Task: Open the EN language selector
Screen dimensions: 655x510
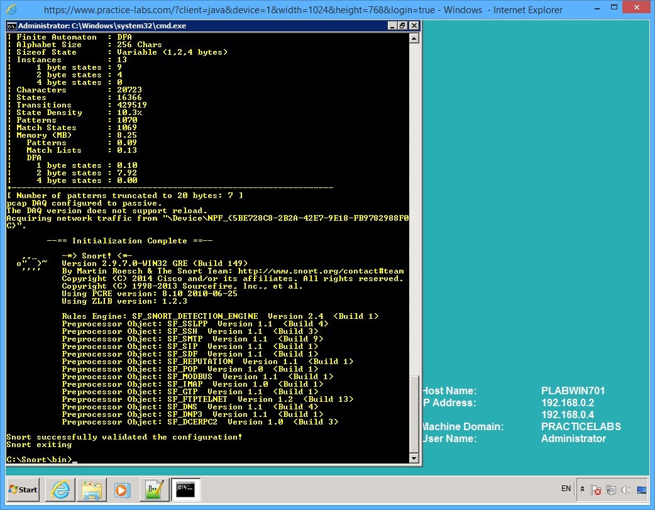Action: click(x=565, y=489)
